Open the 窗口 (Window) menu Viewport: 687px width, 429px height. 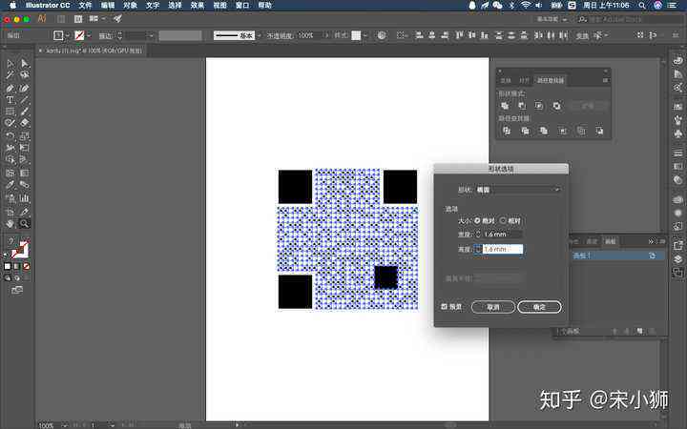242,6
